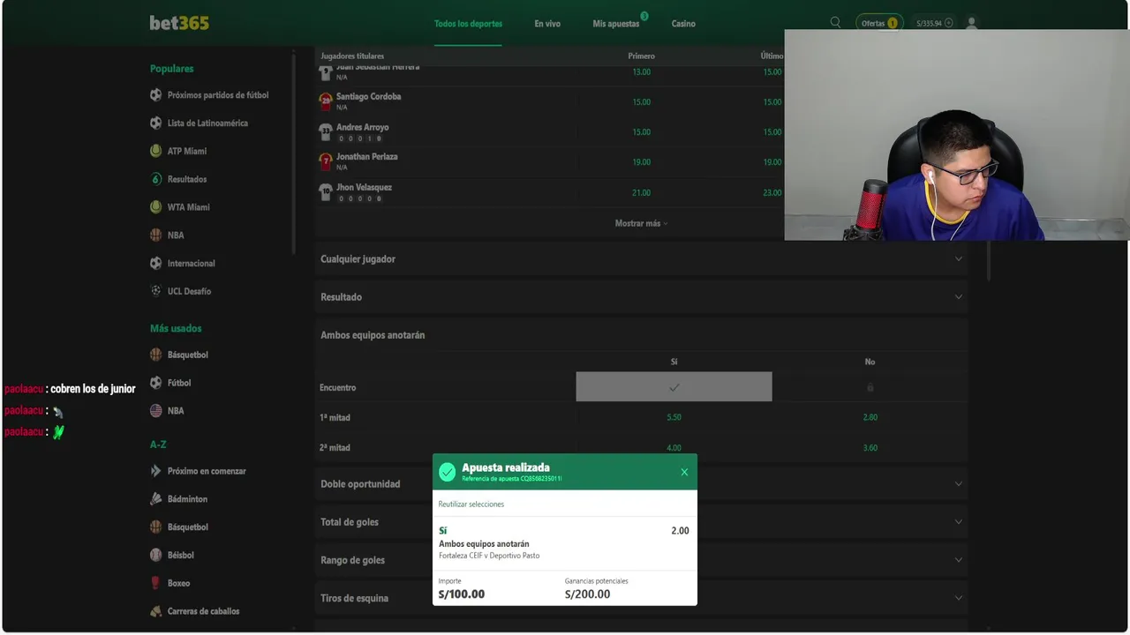Click the Internacional soccer ball icon
The image size is (1130, 635).
click(x=156, y=264)
